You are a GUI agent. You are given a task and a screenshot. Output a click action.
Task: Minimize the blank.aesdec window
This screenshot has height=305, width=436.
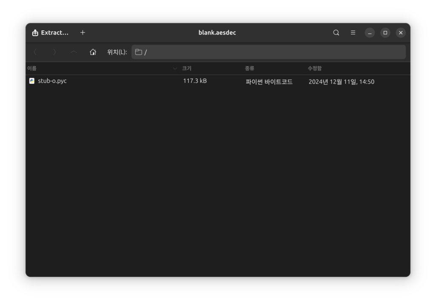click(x=370, y=32)
